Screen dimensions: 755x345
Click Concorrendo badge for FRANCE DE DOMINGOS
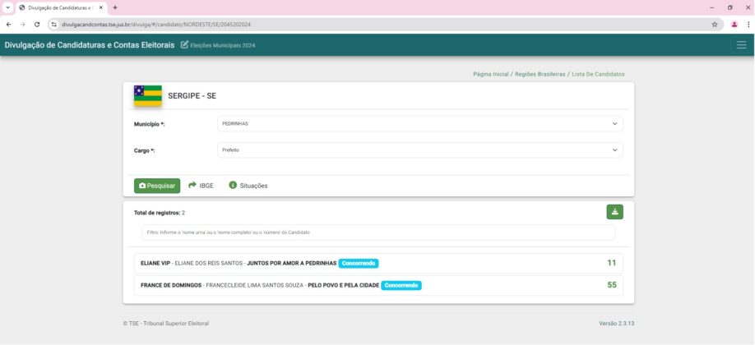[x=401, y=285]
